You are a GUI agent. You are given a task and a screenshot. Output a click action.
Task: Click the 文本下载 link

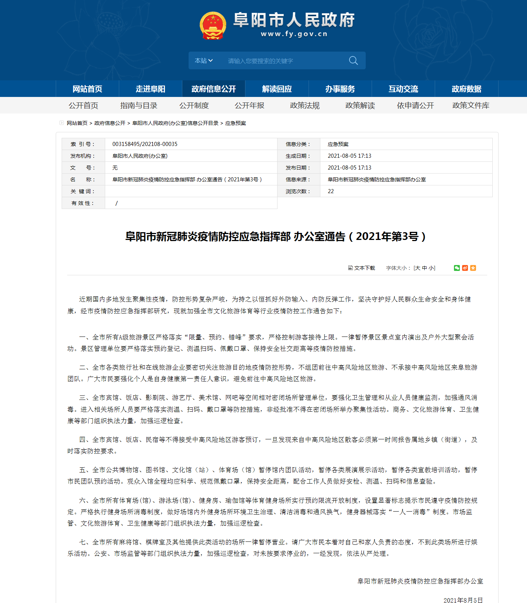point(365,268)
